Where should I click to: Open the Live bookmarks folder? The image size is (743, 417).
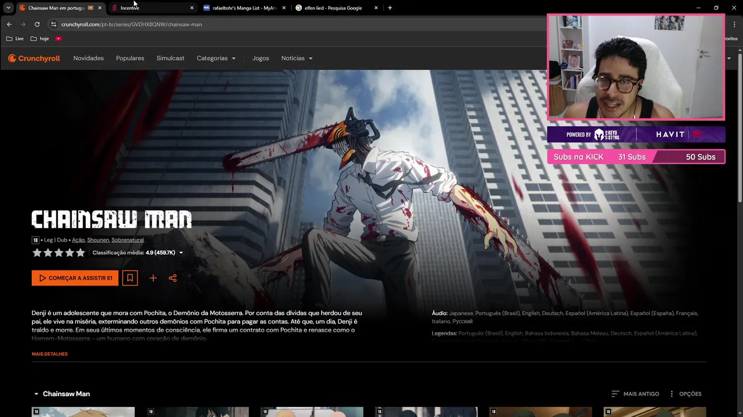(x=15, y=38)
